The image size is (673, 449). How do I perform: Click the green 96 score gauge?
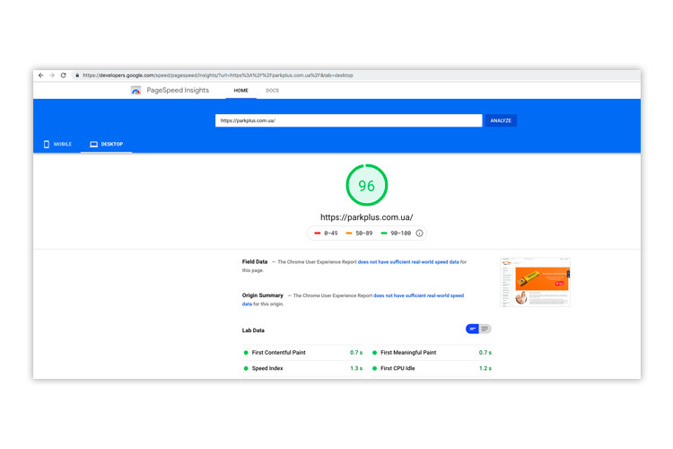click(x=366, y=185)
